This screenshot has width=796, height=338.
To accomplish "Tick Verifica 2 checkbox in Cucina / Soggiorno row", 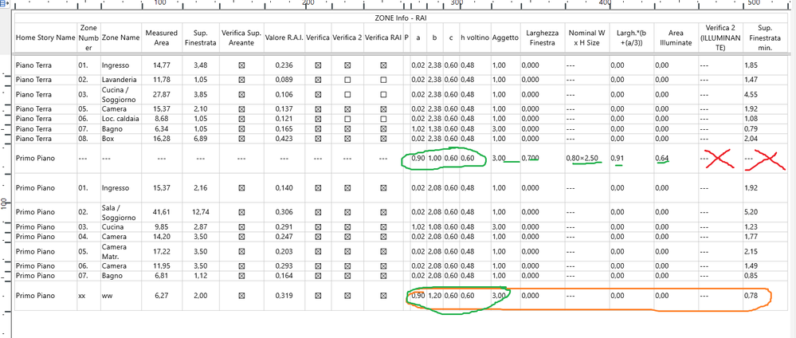I will pos(347,95).
